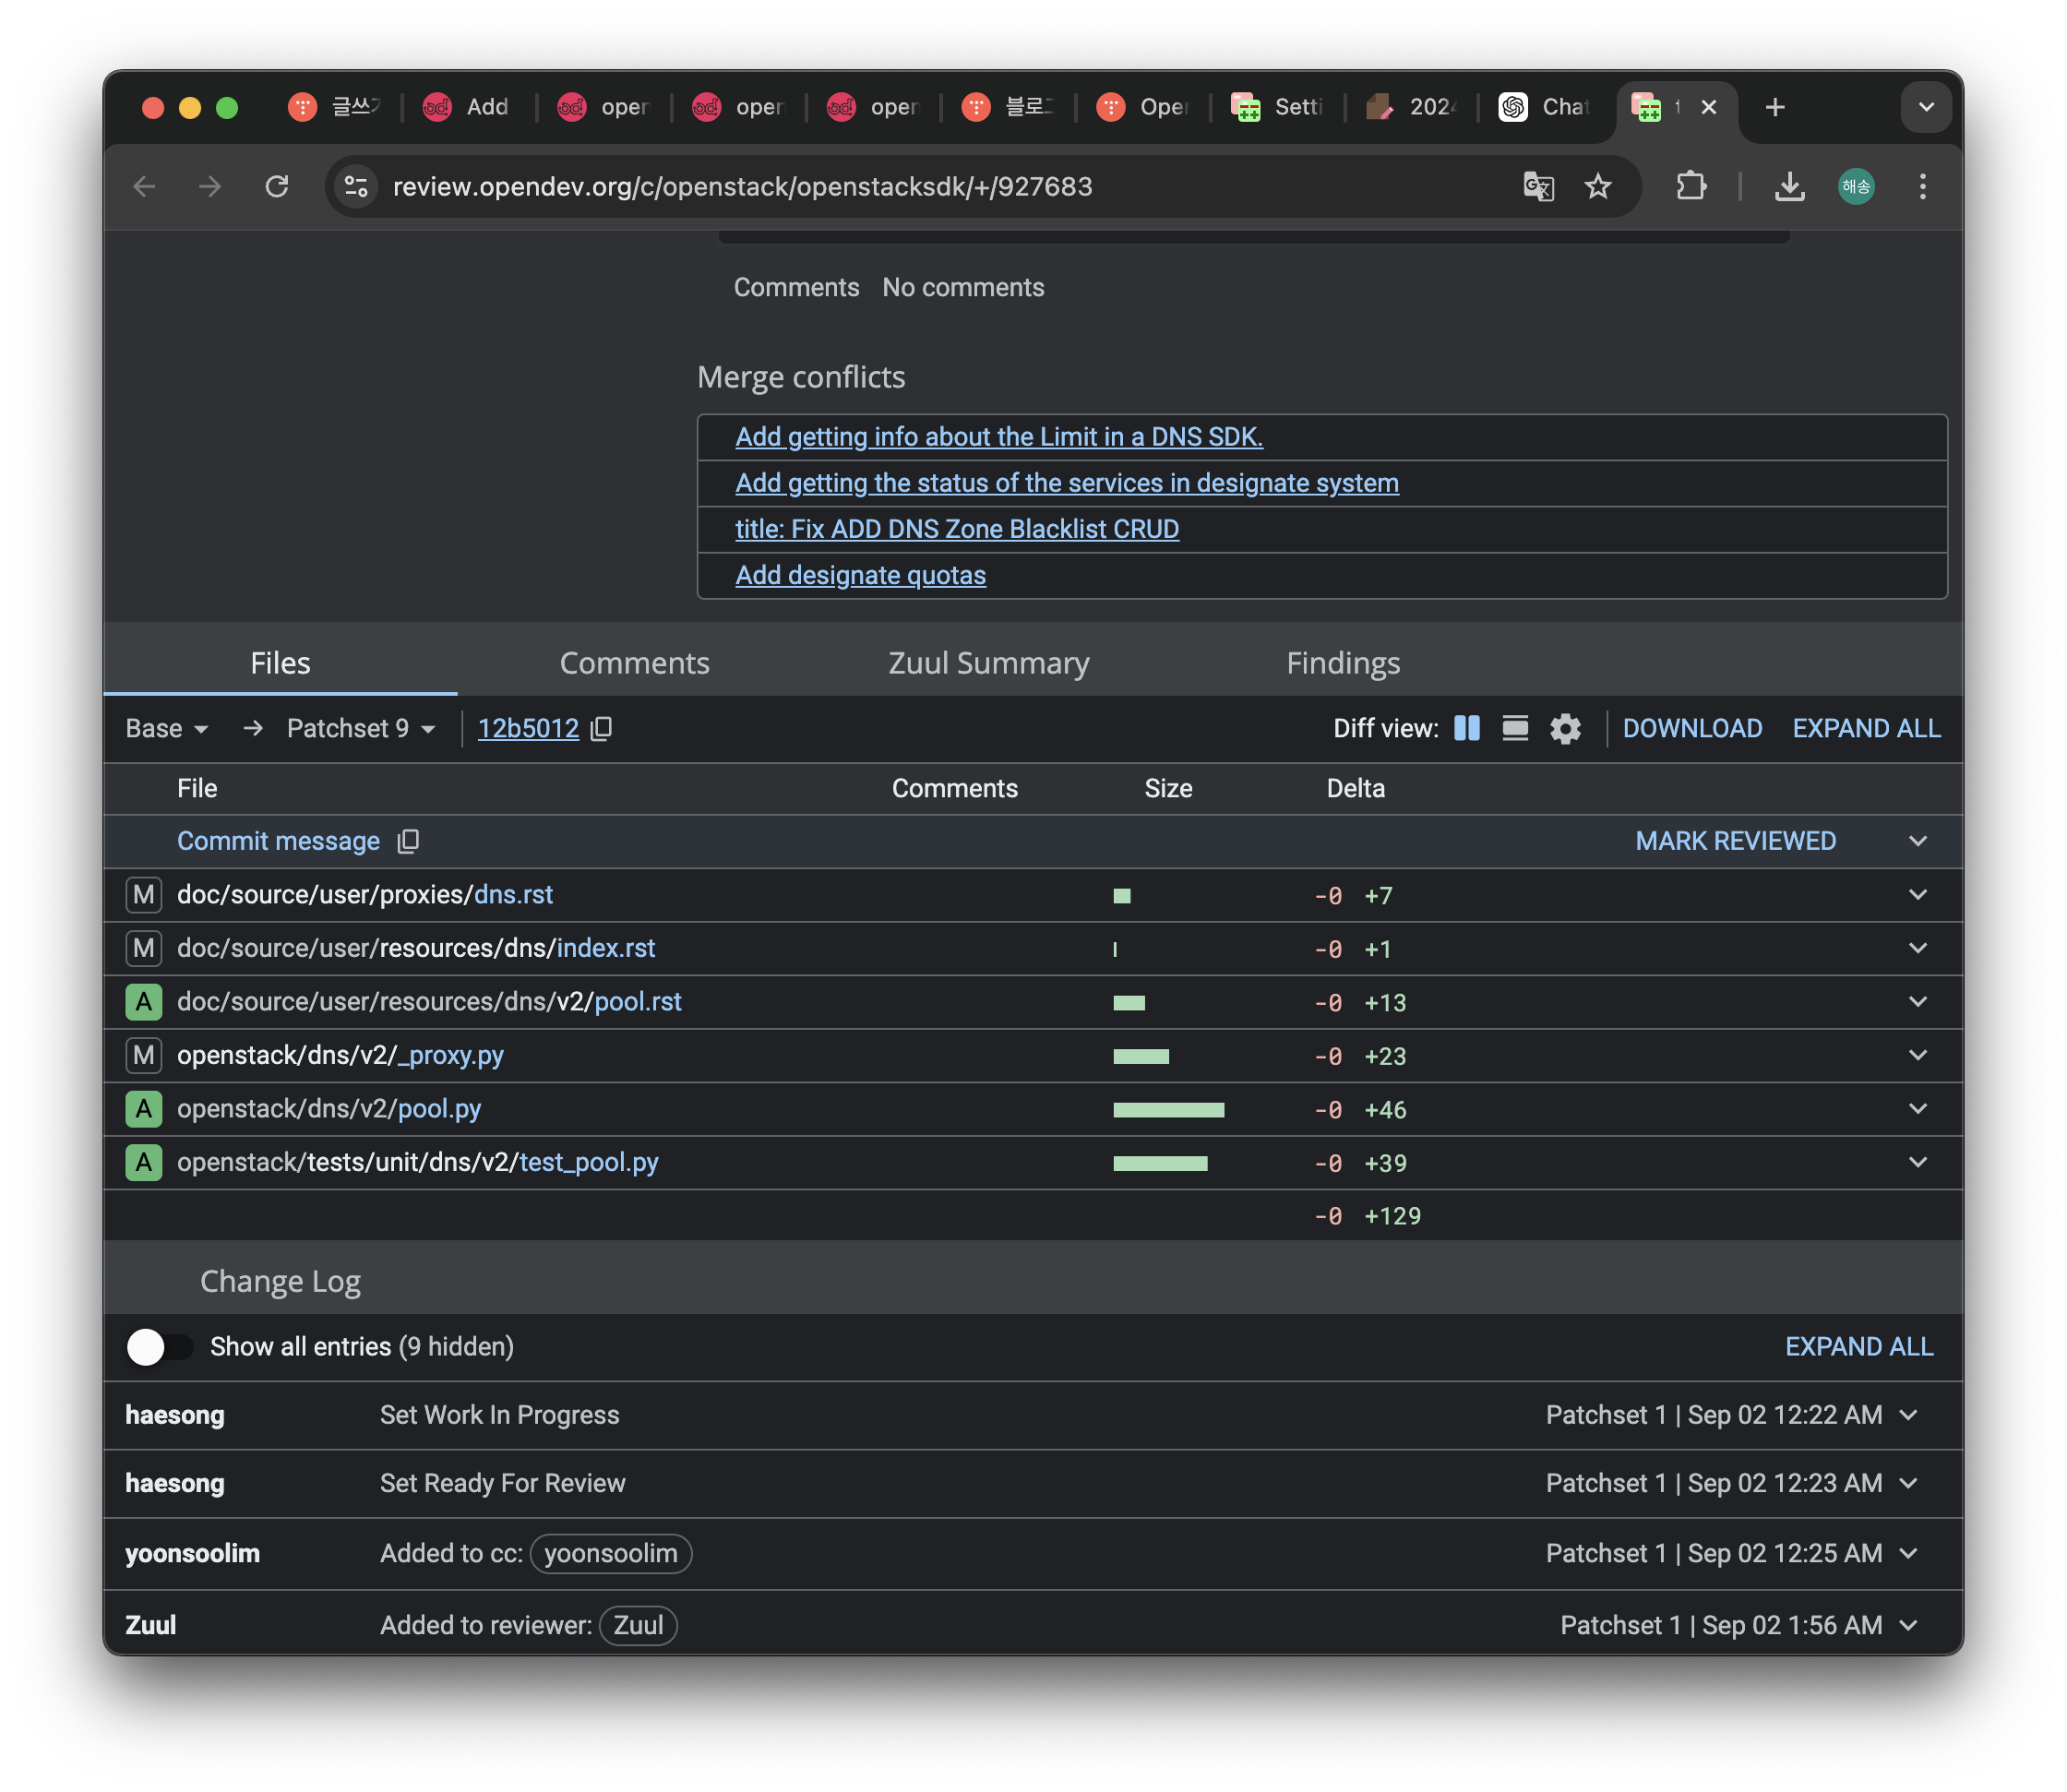Open diff preferences gear icon
The width and height of the screenshot is (2067, 1792).
[x=1565, y=729]
